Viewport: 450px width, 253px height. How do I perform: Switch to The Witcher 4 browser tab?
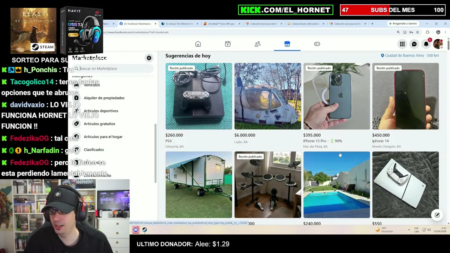(179, 24)
